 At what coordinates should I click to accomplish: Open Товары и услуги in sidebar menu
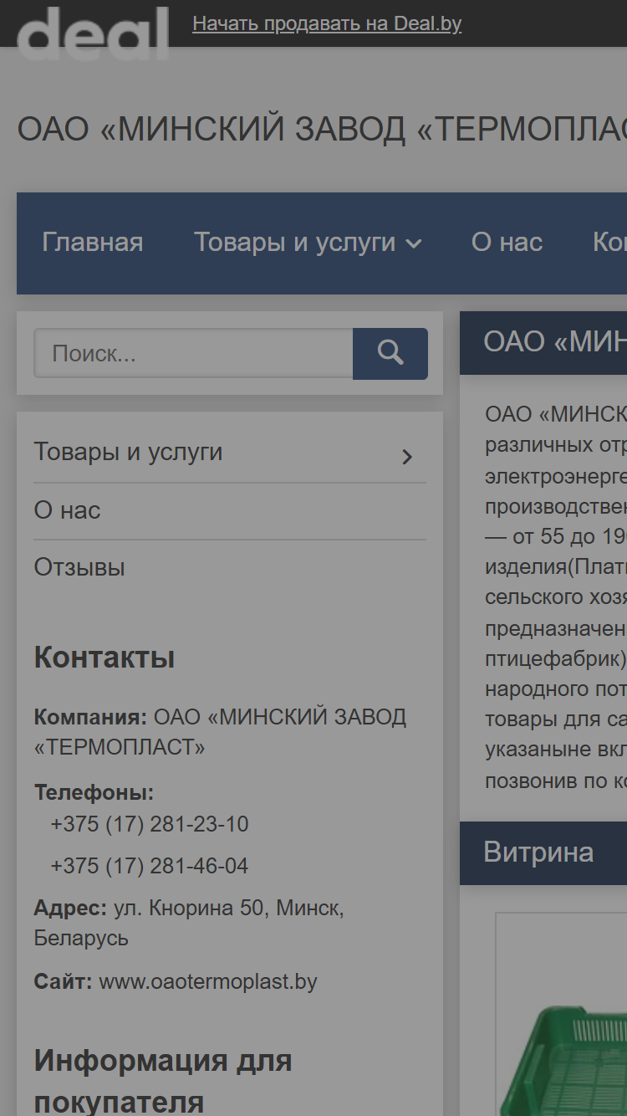coord(128,452)
